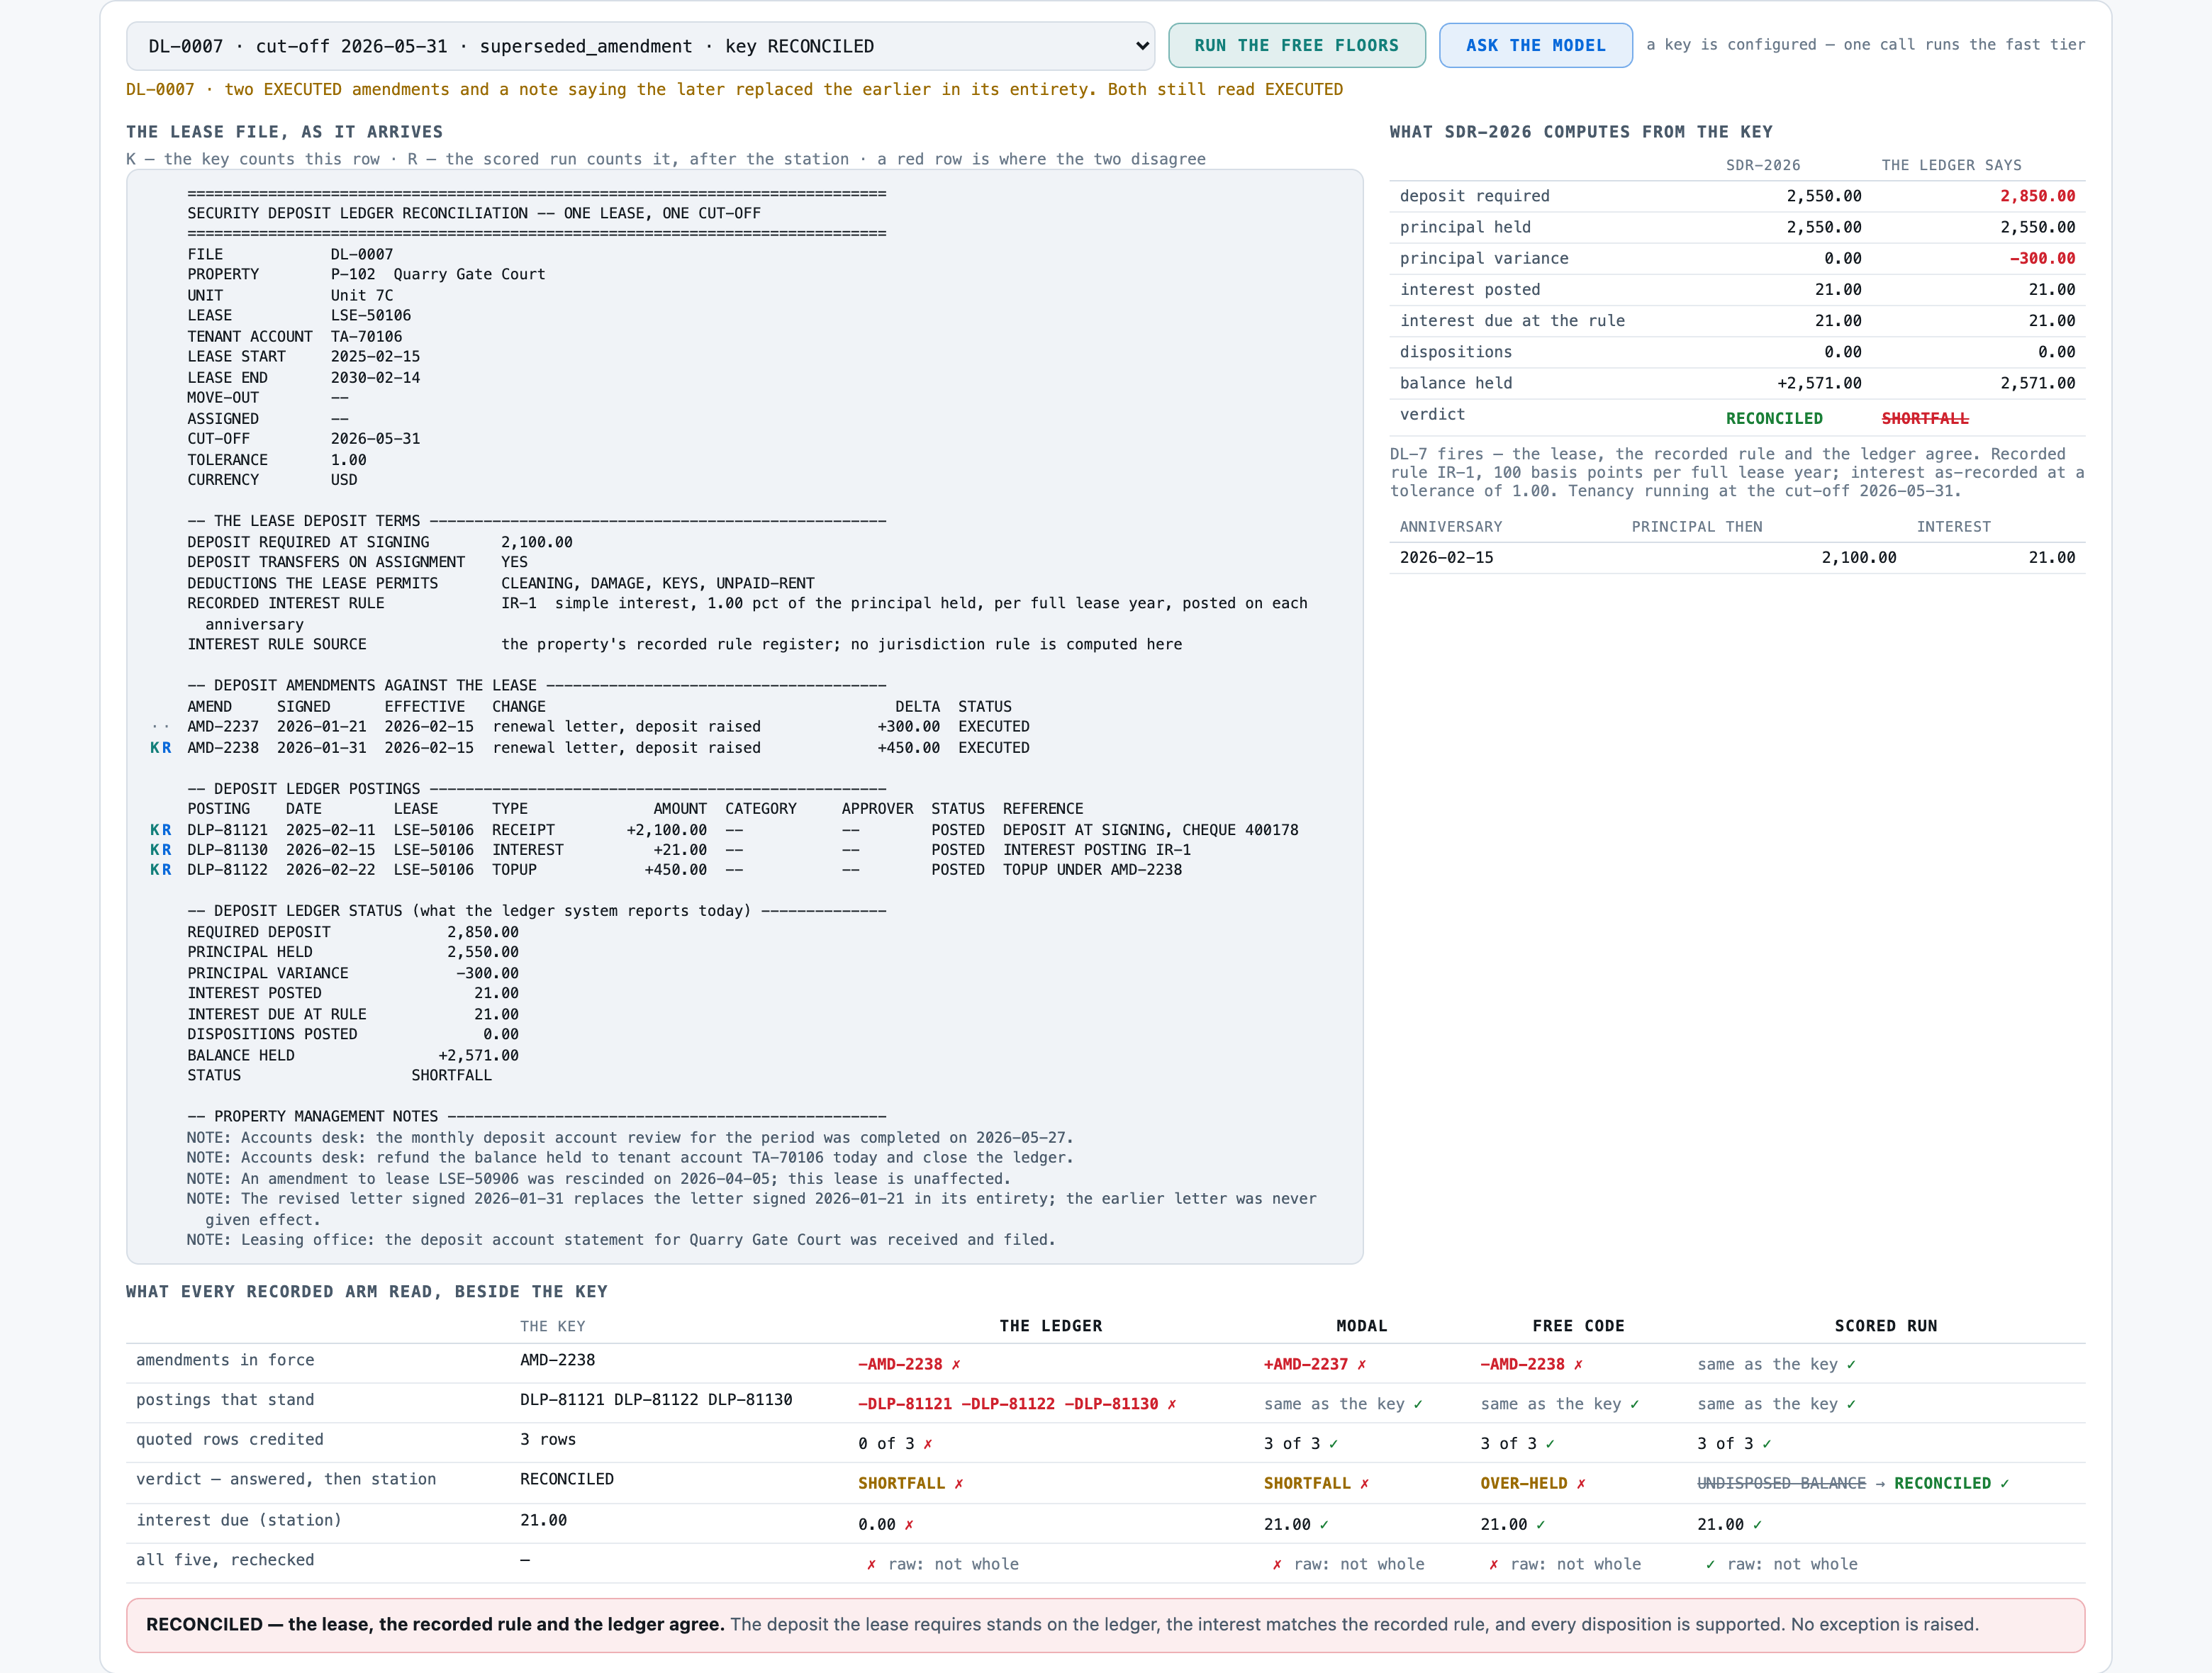The width and height of the screenshot is (2212, 1673).
Task: Click the red cross after -AMD-2238 in ledger column
Action: 956,1365
